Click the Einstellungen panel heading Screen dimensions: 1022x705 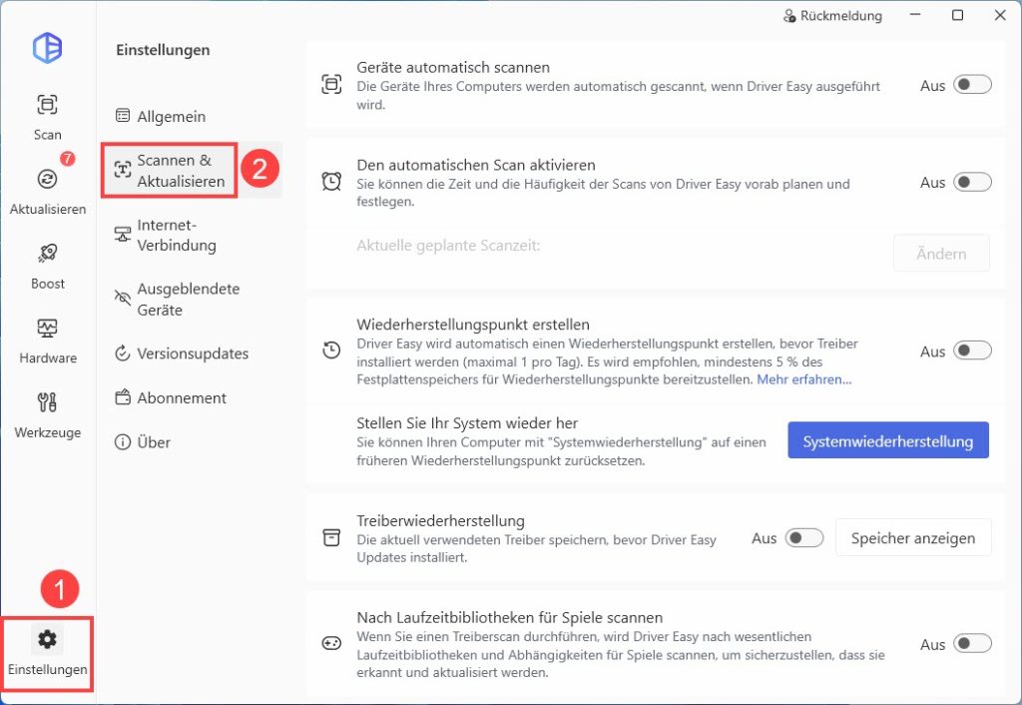tap(163, 50)
